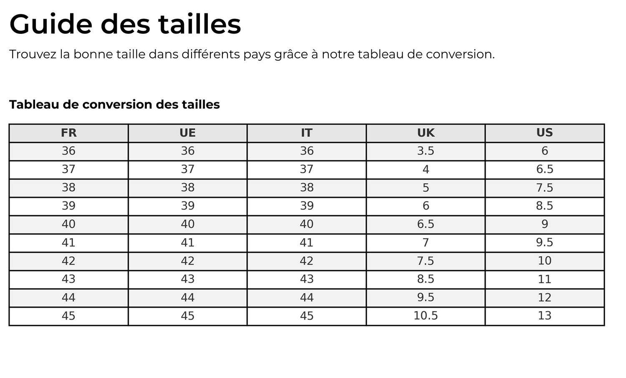
Task: Select the 42 cell in the IT column
Action: coord(306,261)
